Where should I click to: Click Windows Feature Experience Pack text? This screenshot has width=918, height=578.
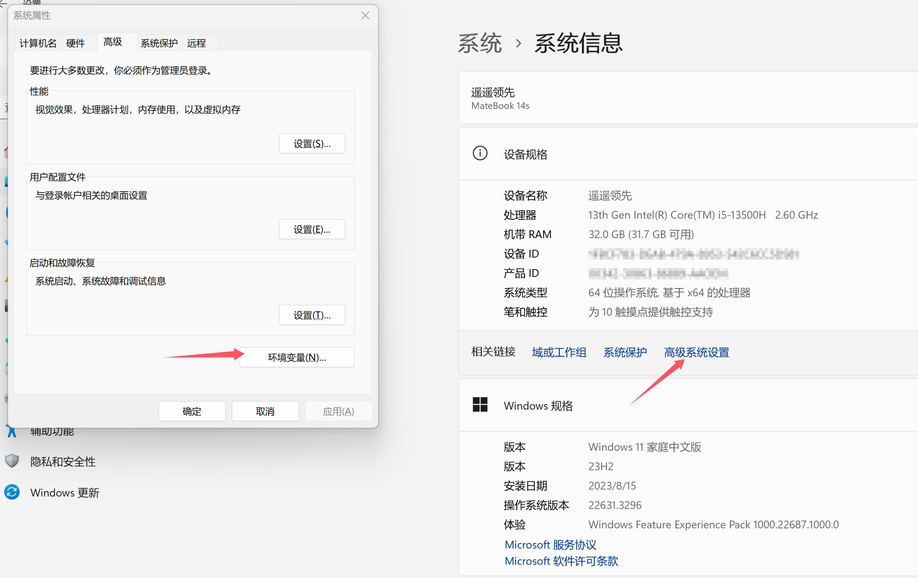click(x=714, y=525)
